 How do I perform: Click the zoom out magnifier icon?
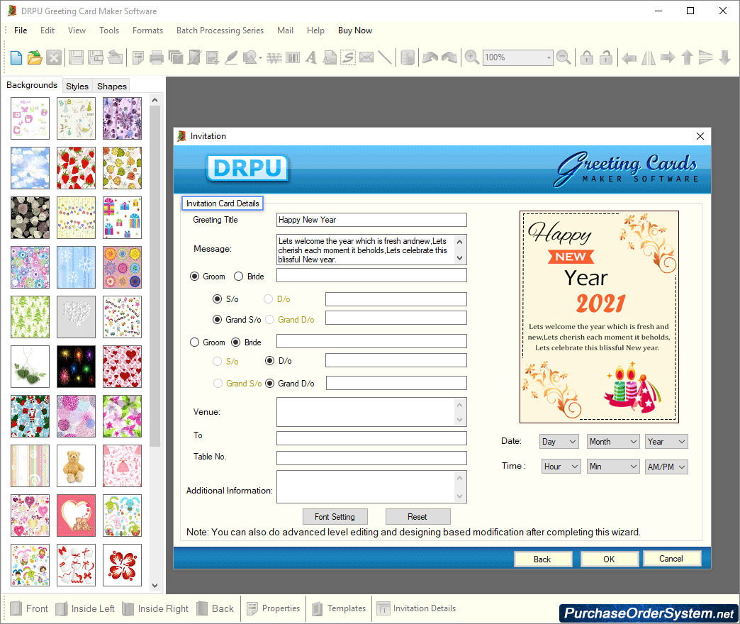click(x=563, y=57)
